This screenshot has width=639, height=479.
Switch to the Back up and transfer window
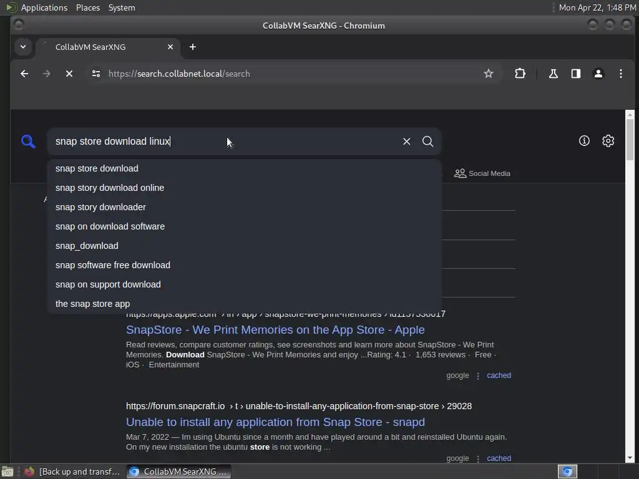click(72, 472)
